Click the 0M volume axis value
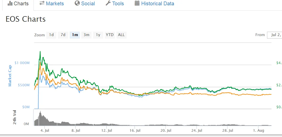Image resolution: width=282 pixels, height=137 pixels. tap(26, 124)
